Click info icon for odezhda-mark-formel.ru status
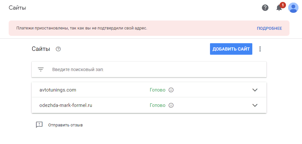The width and height of the screenshot is (302, 144). 171,105
